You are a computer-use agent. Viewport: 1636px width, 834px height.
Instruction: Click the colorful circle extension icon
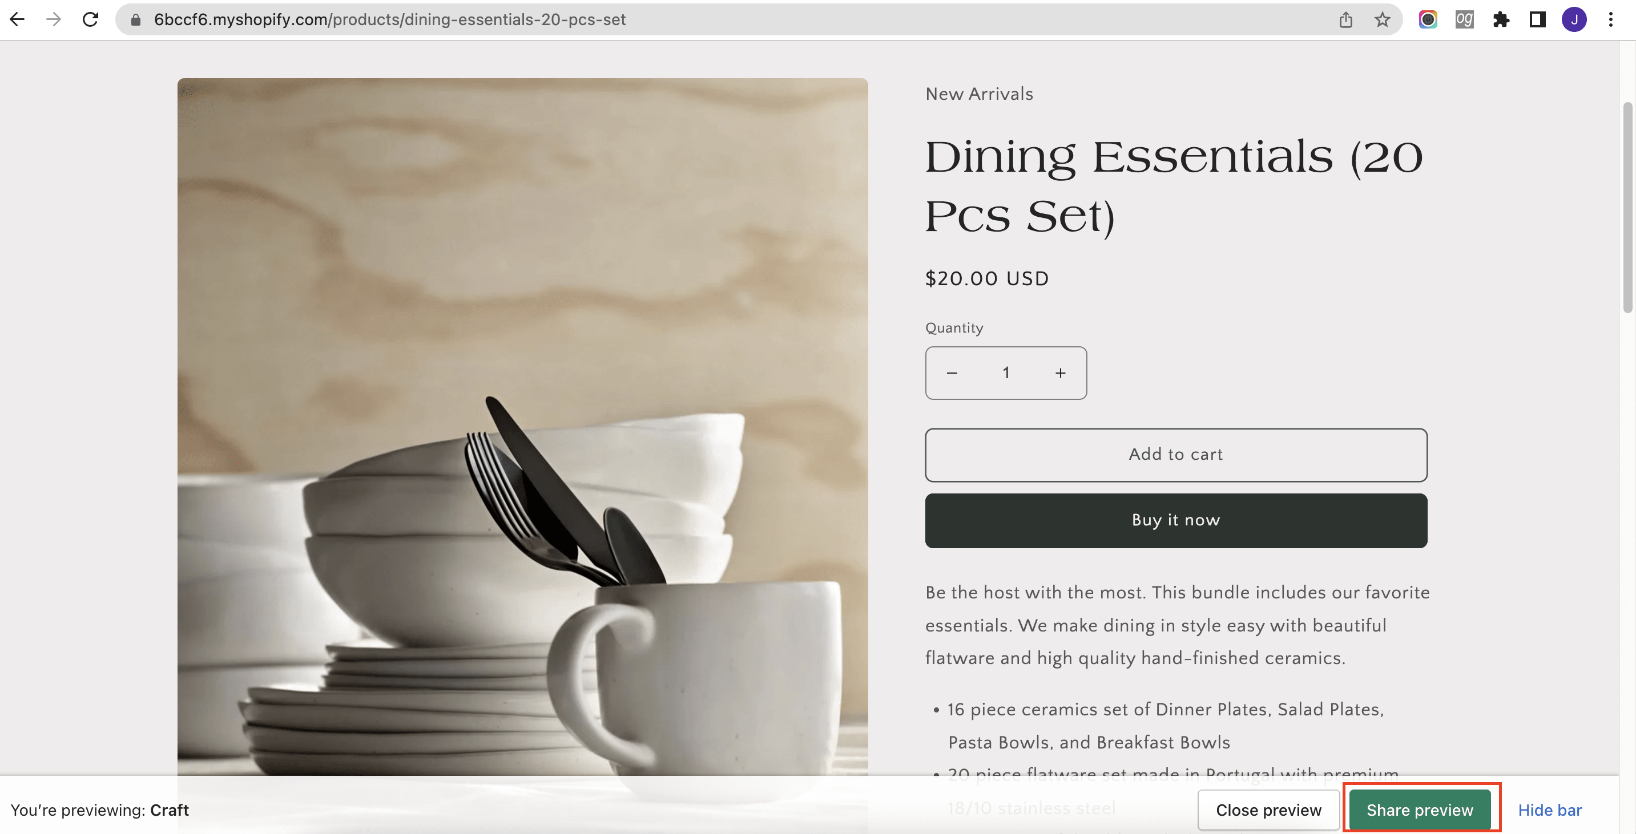click(x=1428, y=19)
